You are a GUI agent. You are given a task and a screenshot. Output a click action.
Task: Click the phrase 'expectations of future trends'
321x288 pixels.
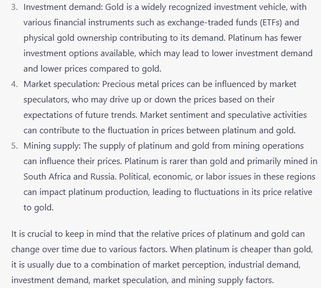point(80,115)
